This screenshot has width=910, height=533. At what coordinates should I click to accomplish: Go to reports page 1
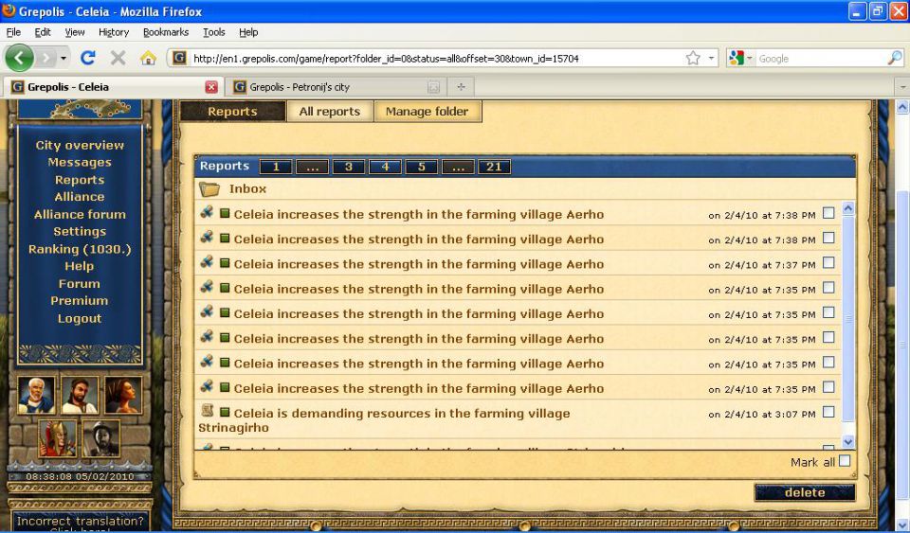click(276, 167)
